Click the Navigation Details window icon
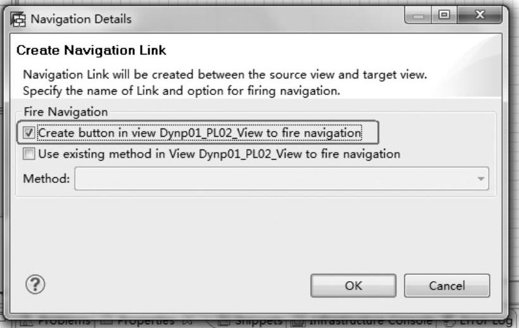This screenshot has height=328, width=519. [18, 19]
